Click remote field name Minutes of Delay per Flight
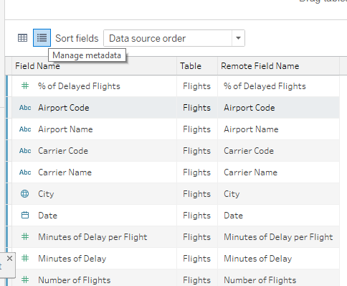This screenshot has width=347, height=286. 278,237
